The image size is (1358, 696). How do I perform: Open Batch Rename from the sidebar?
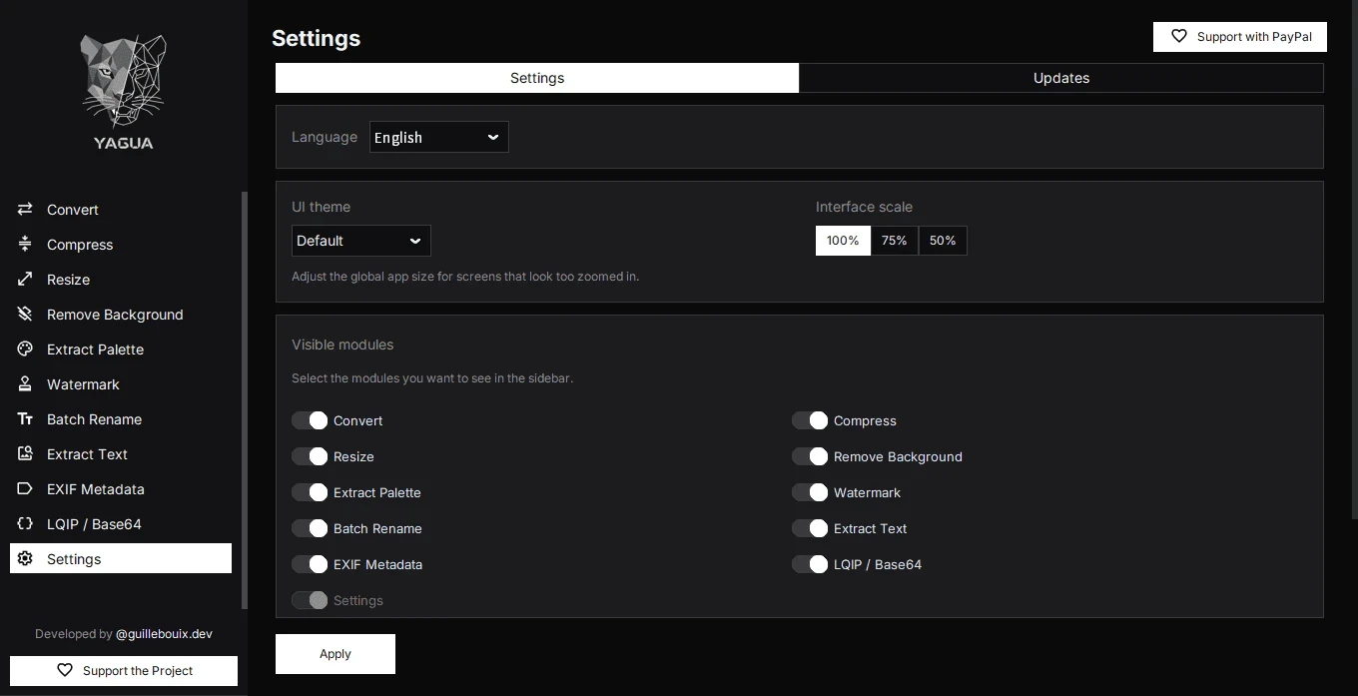[x=121, y=419]
